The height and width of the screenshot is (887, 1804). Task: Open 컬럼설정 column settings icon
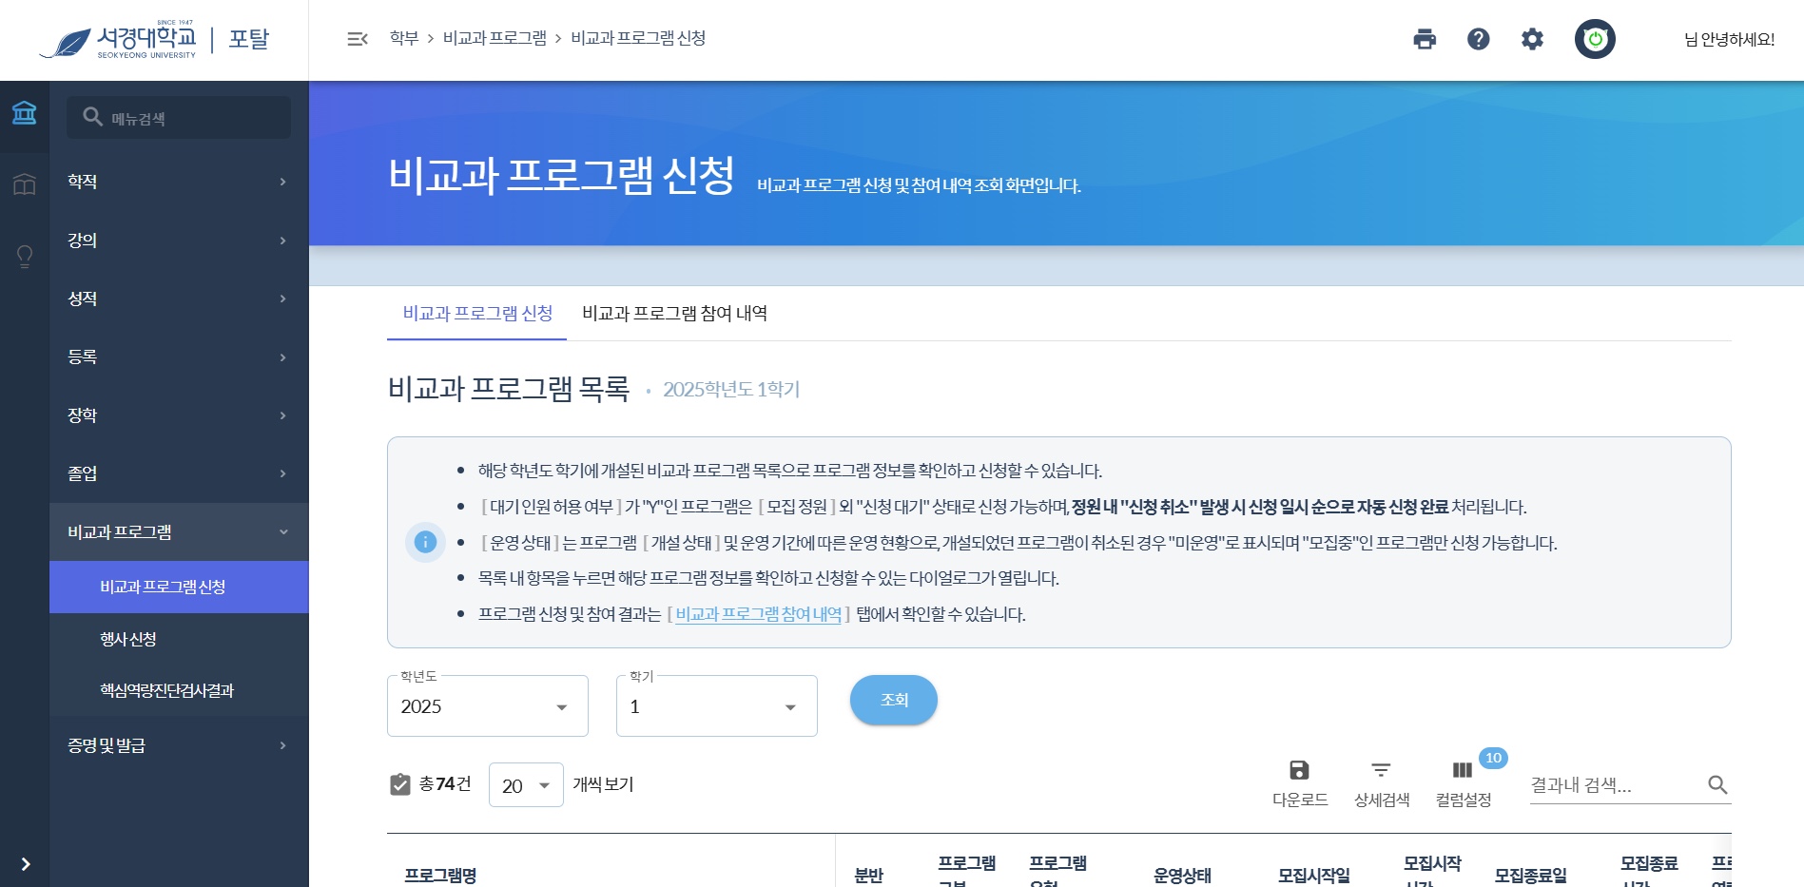click(x=1462, y=770)
